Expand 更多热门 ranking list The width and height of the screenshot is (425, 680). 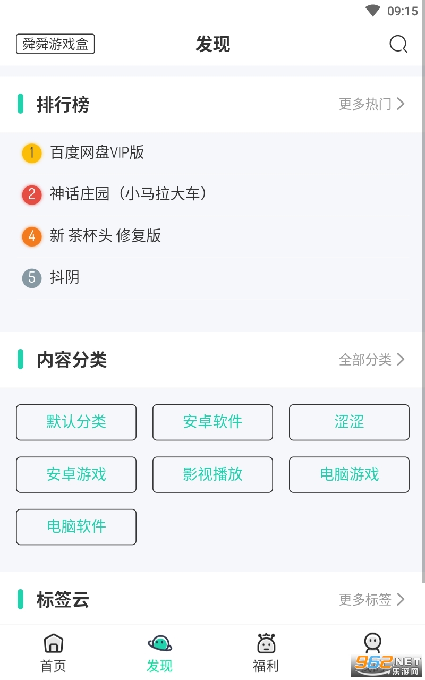(372, 104)
